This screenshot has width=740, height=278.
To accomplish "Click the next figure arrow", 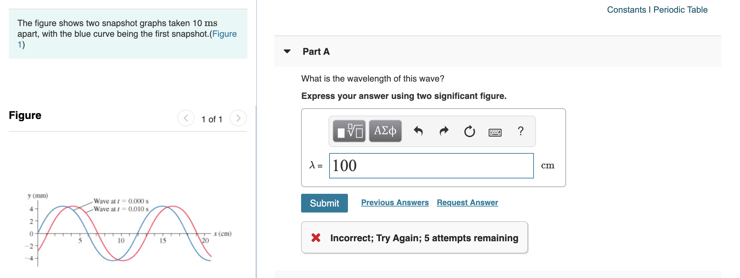I will [238, 118].
